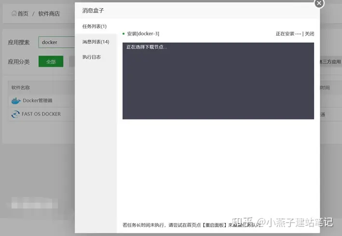Click the green status dot of docker-3 task

[x=123, y=34]
